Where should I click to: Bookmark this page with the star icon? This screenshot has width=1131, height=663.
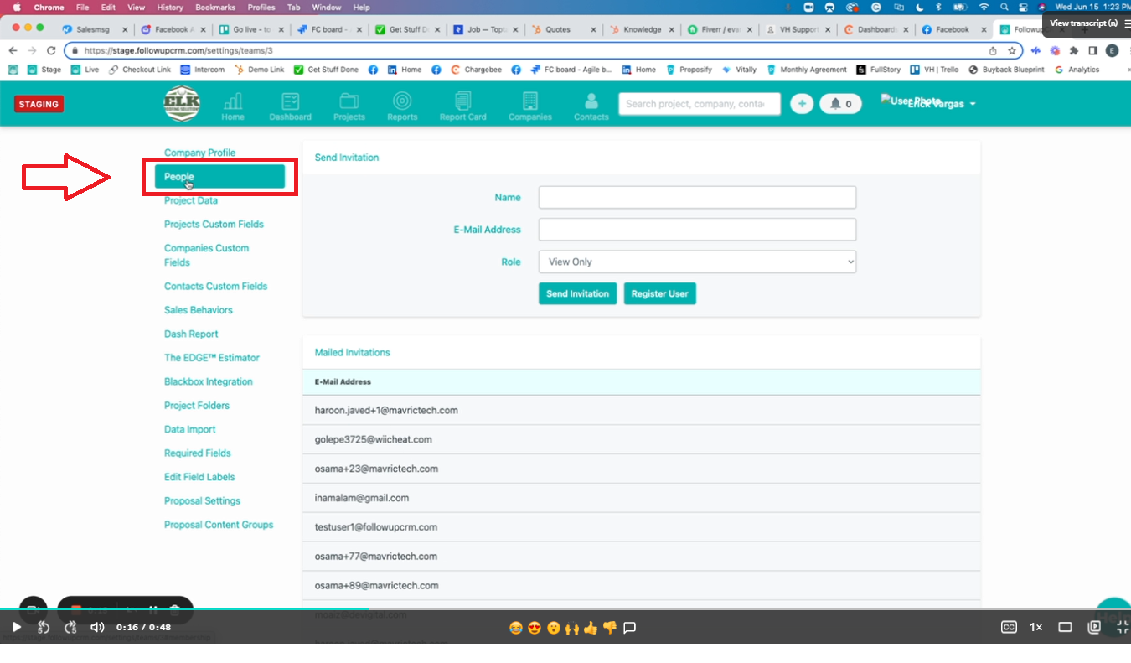pyautogui.click(x=1012, y=50)
